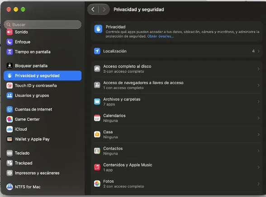Image resolution: width=266 pixels, height=197 pixels.
Task: Open Calendarios row chevron
Action: [x=259, y=118]
